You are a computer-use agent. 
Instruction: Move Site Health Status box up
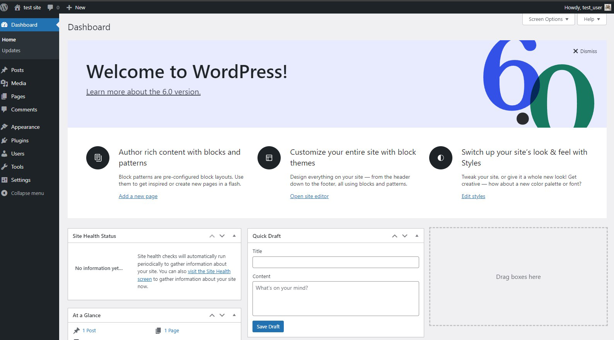pyautogui.click(x=212, y=236)
